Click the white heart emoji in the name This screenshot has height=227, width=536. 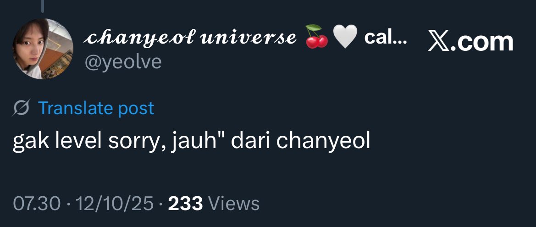click(x=345, y=37)
